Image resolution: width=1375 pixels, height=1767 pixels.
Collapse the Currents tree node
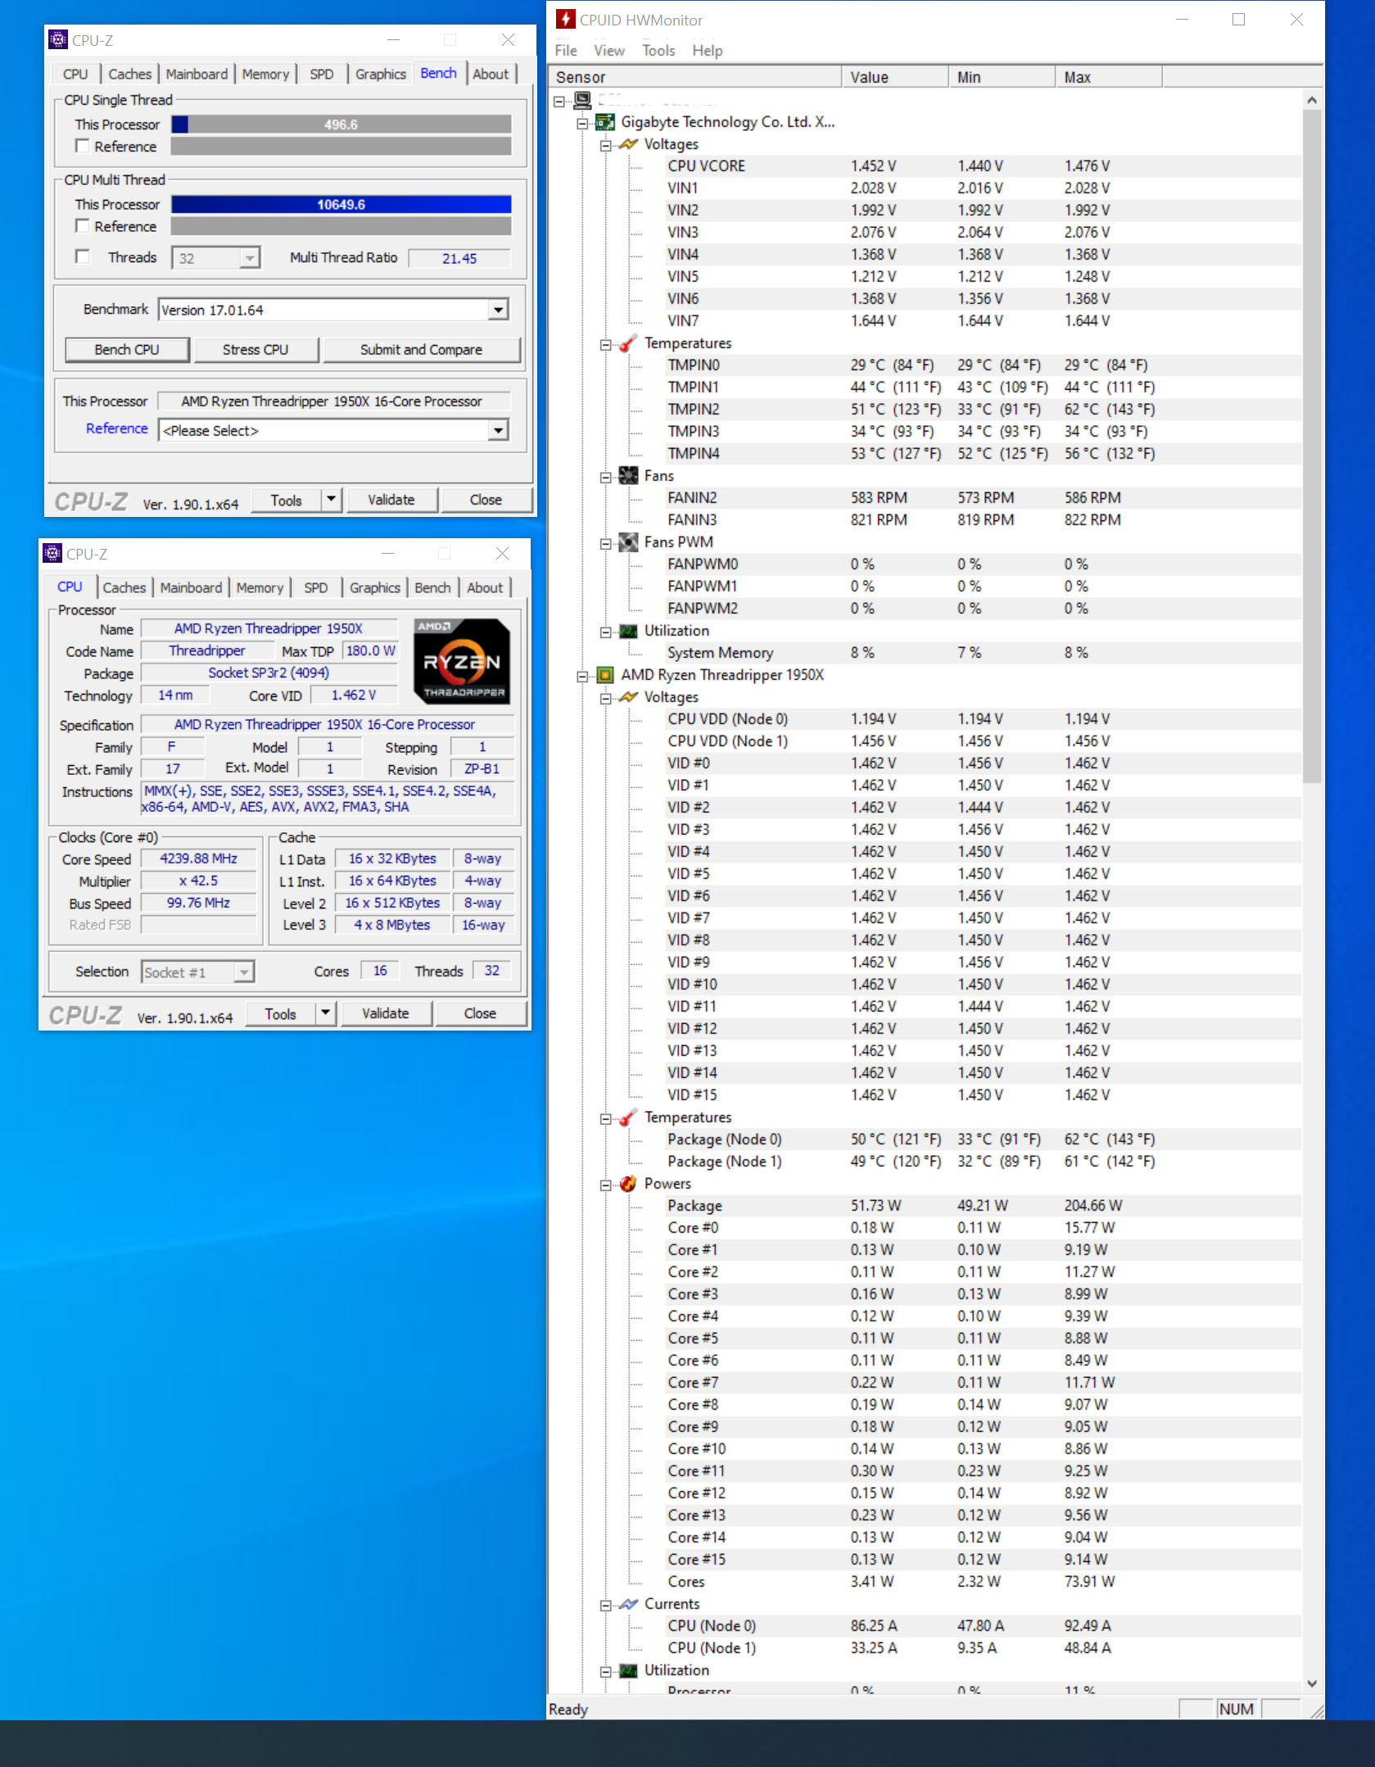tap(605, 1605)
